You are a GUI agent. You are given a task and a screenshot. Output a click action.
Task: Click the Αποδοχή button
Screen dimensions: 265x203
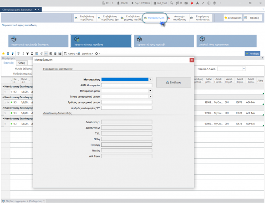point(252,54)
